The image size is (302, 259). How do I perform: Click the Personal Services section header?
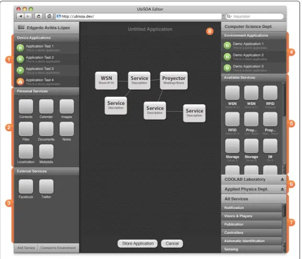(46, 91)
